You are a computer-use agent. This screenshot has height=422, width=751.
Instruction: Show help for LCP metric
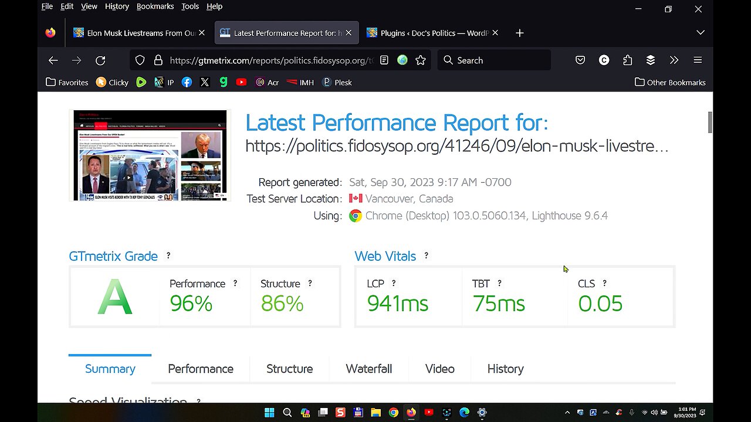(394, 283)
